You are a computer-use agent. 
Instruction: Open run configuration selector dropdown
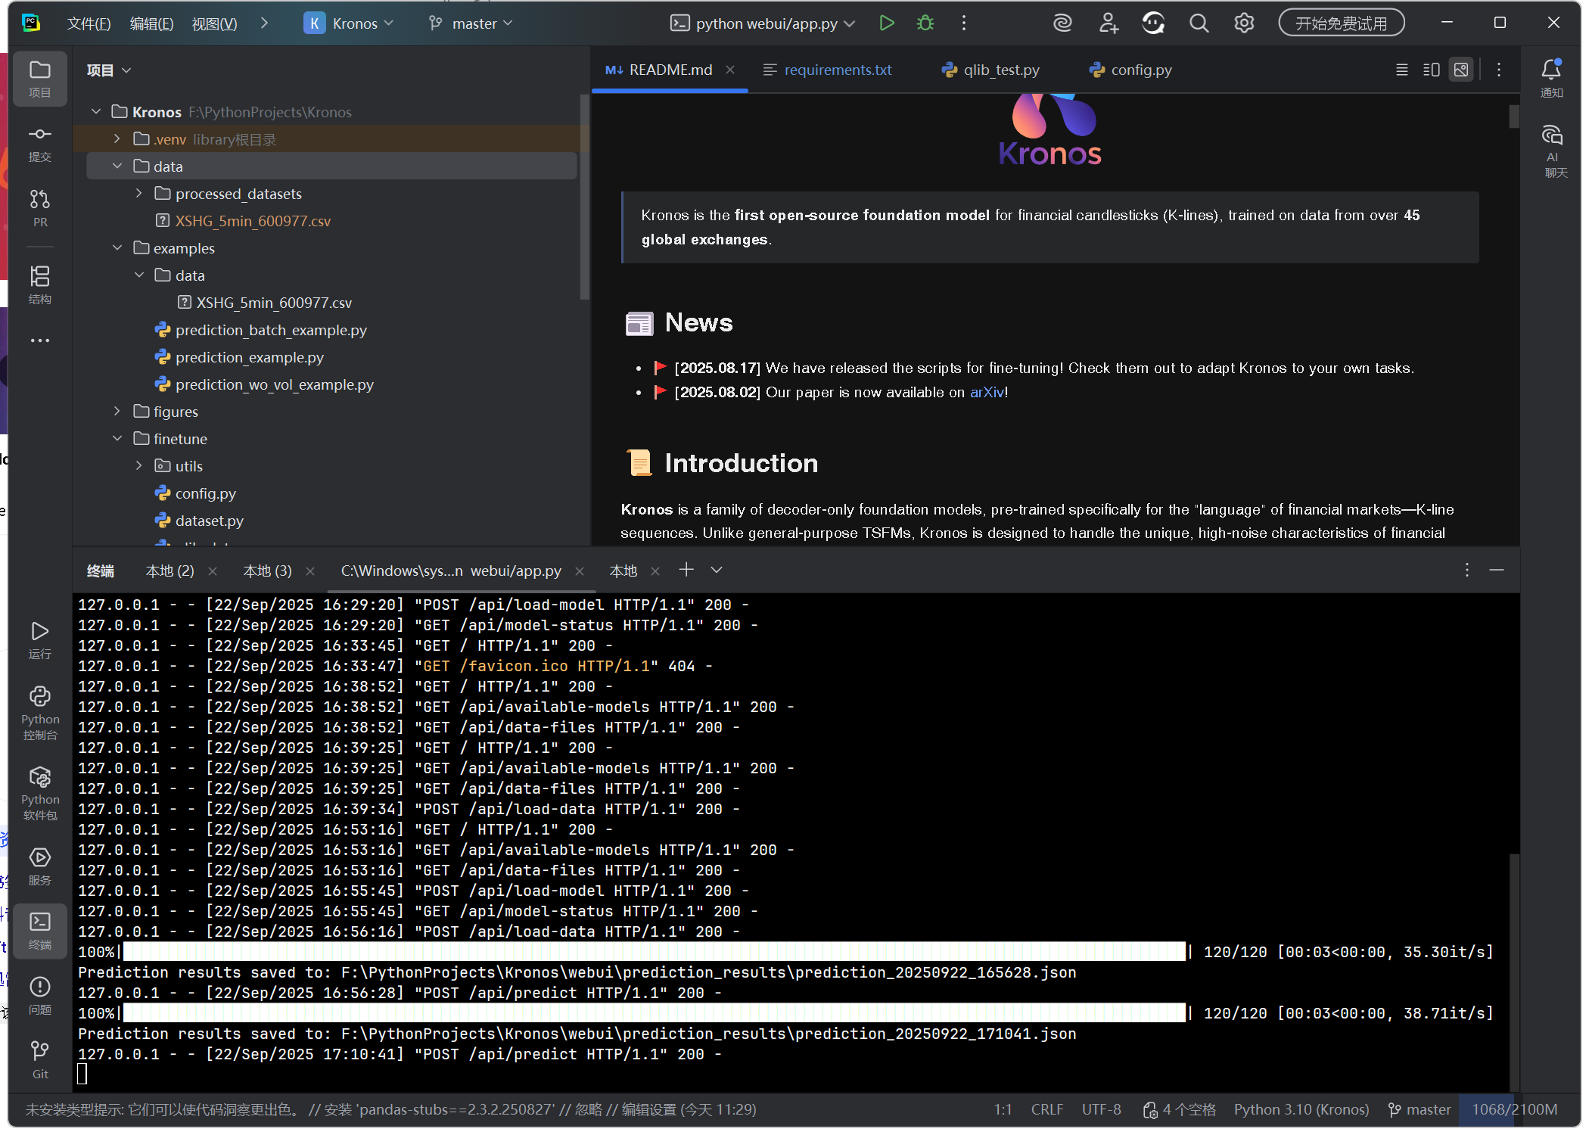pyautogui.click(x=763, y=23)
